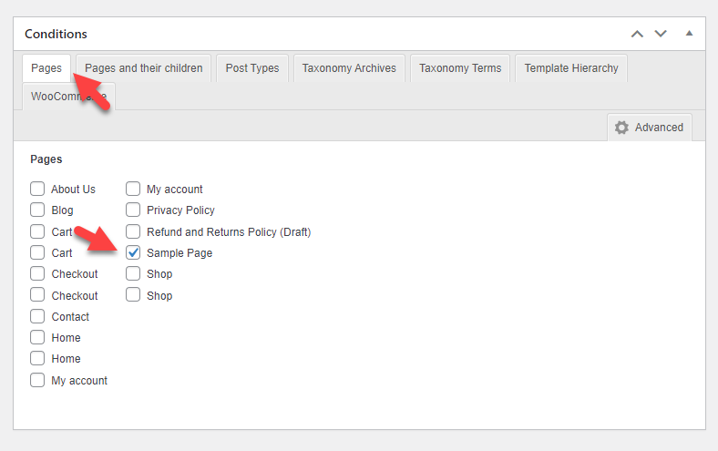Click the Conditions panel title
718x451 pixels.
coord(56,34)
